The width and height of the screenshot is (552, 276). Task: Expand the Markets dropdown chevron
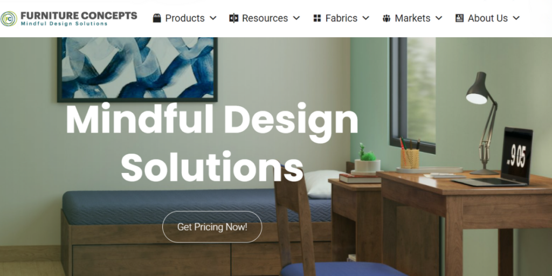(x=439, y=18)
